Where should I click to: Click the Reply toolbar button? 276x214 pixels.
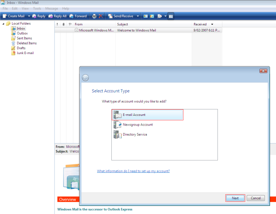click(x=39, y=16)
